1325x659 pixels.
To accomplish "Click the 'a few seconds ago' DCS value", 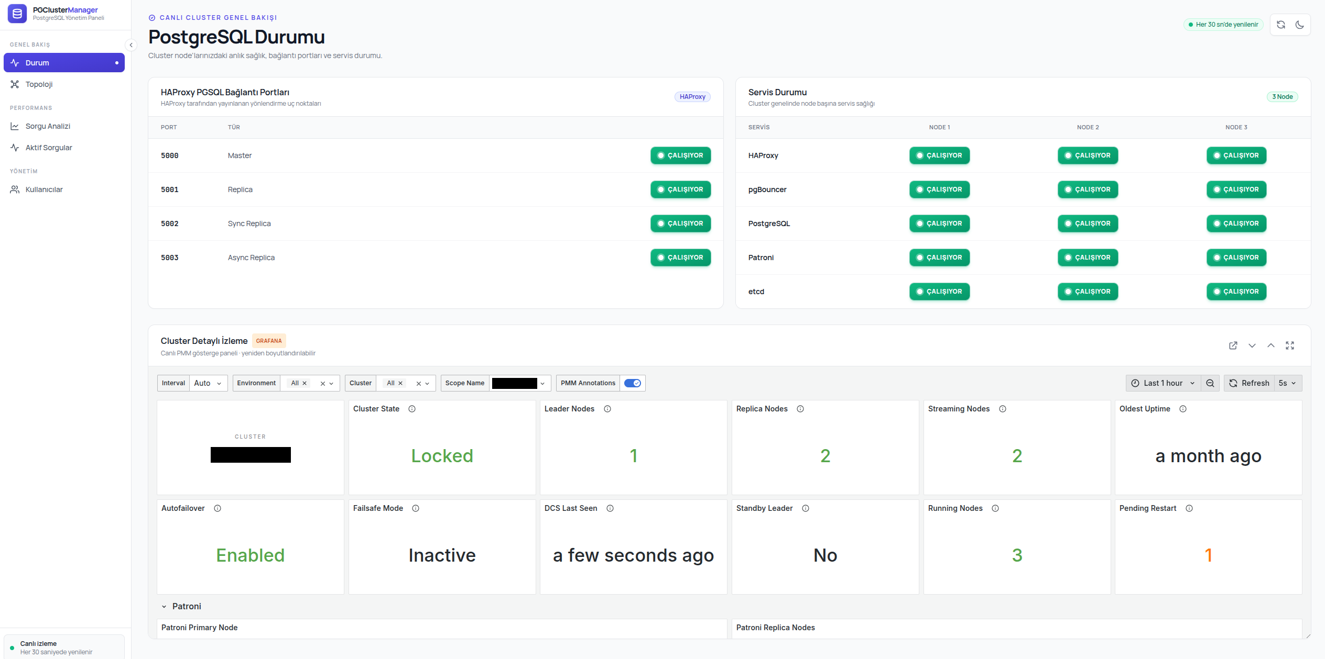I will coord(634,555).
